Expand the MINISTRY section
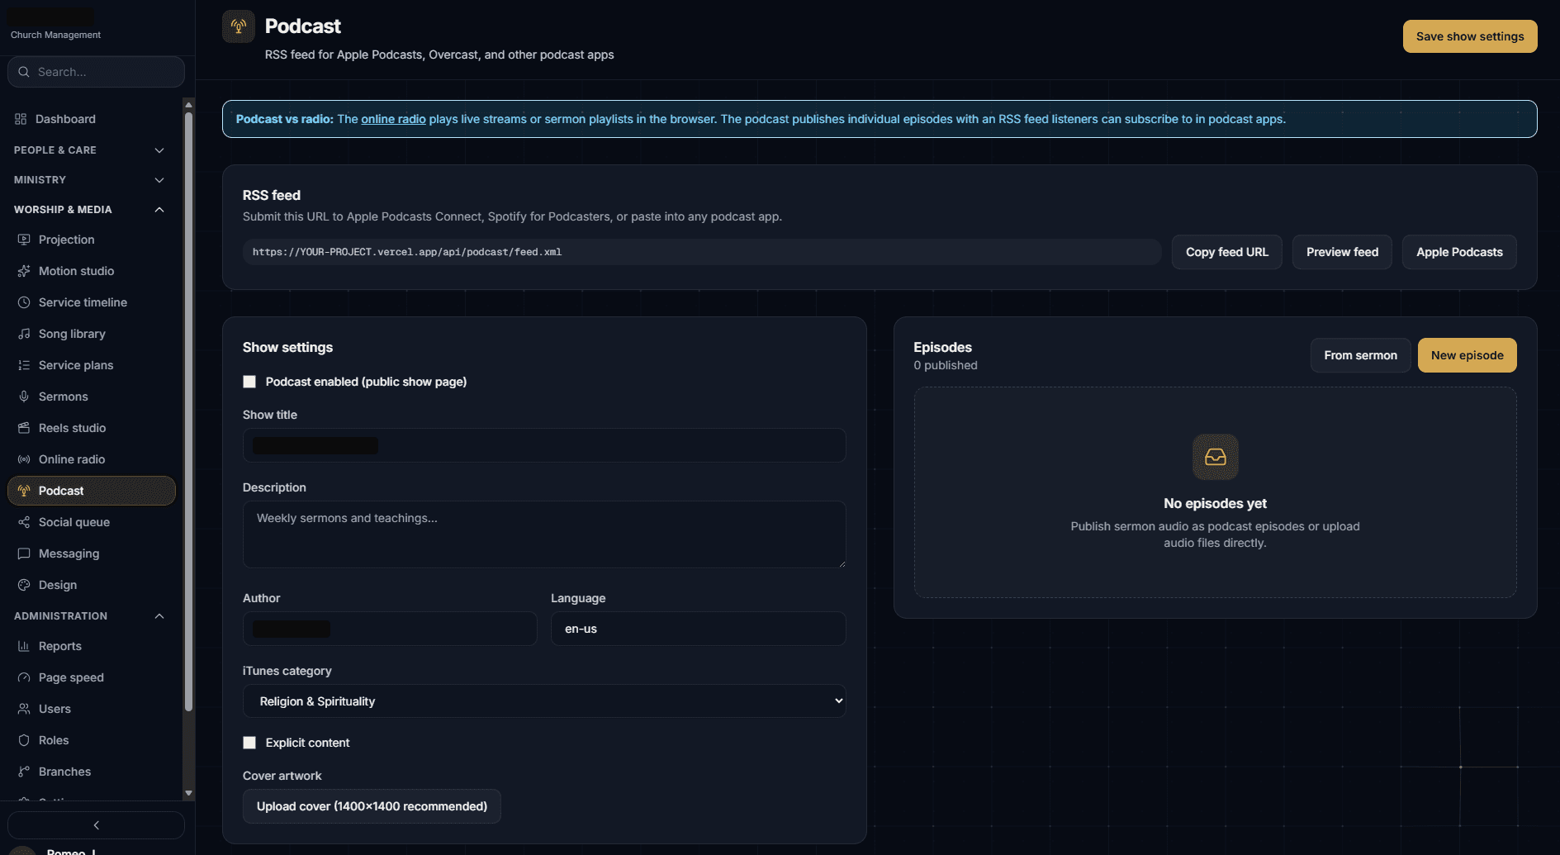The image size is (1560, 855). 89,180
